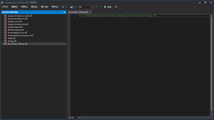Click the Navigate Forward arrow icon

click(x=67, y=7)
